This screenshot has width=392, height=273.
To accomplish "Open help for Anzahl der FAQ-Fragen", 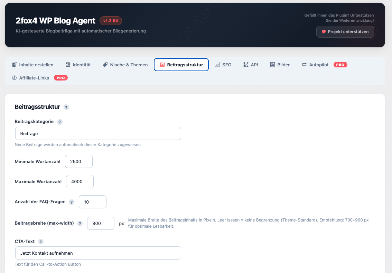I will [x=71, y=201].
